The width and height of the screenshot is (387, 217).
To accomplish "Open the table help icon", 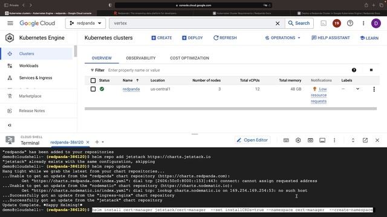I will (x=354, y=70).
